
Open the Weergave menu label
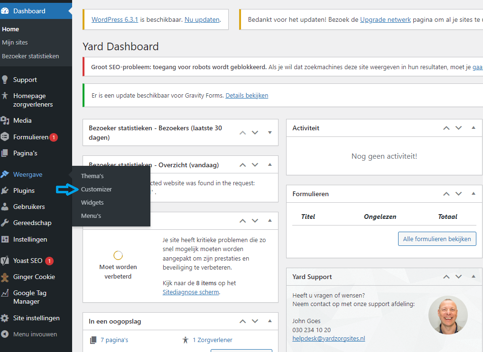click(28, 174)
